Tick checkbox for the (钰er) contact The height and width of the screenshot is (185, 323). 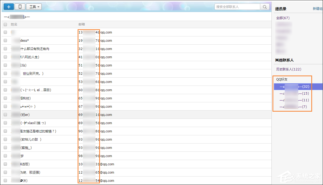pyautogui.click(x=5, y=115)
